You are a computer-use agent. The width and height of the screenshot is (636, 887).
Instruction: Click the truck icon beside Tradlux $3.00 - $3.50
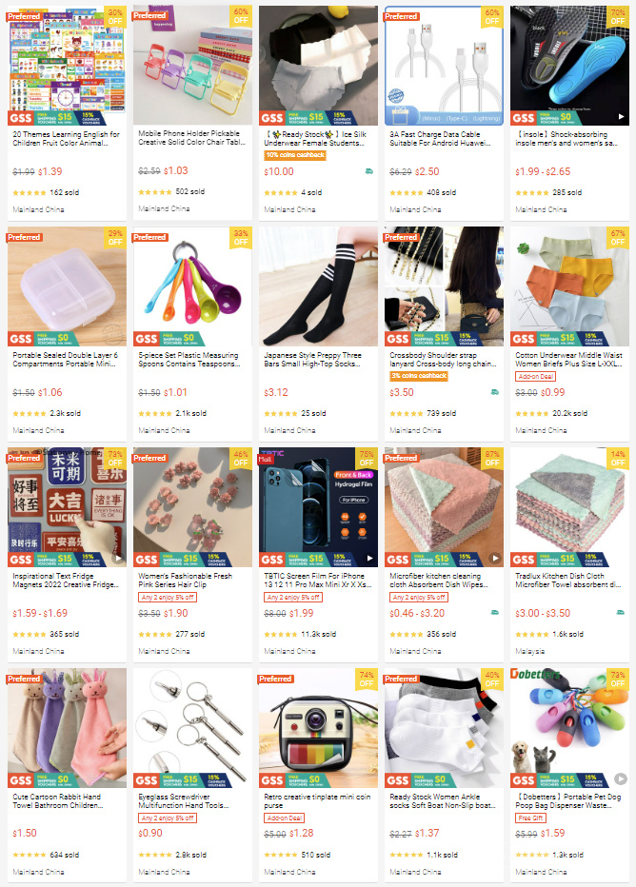click(x=620, y=613)
